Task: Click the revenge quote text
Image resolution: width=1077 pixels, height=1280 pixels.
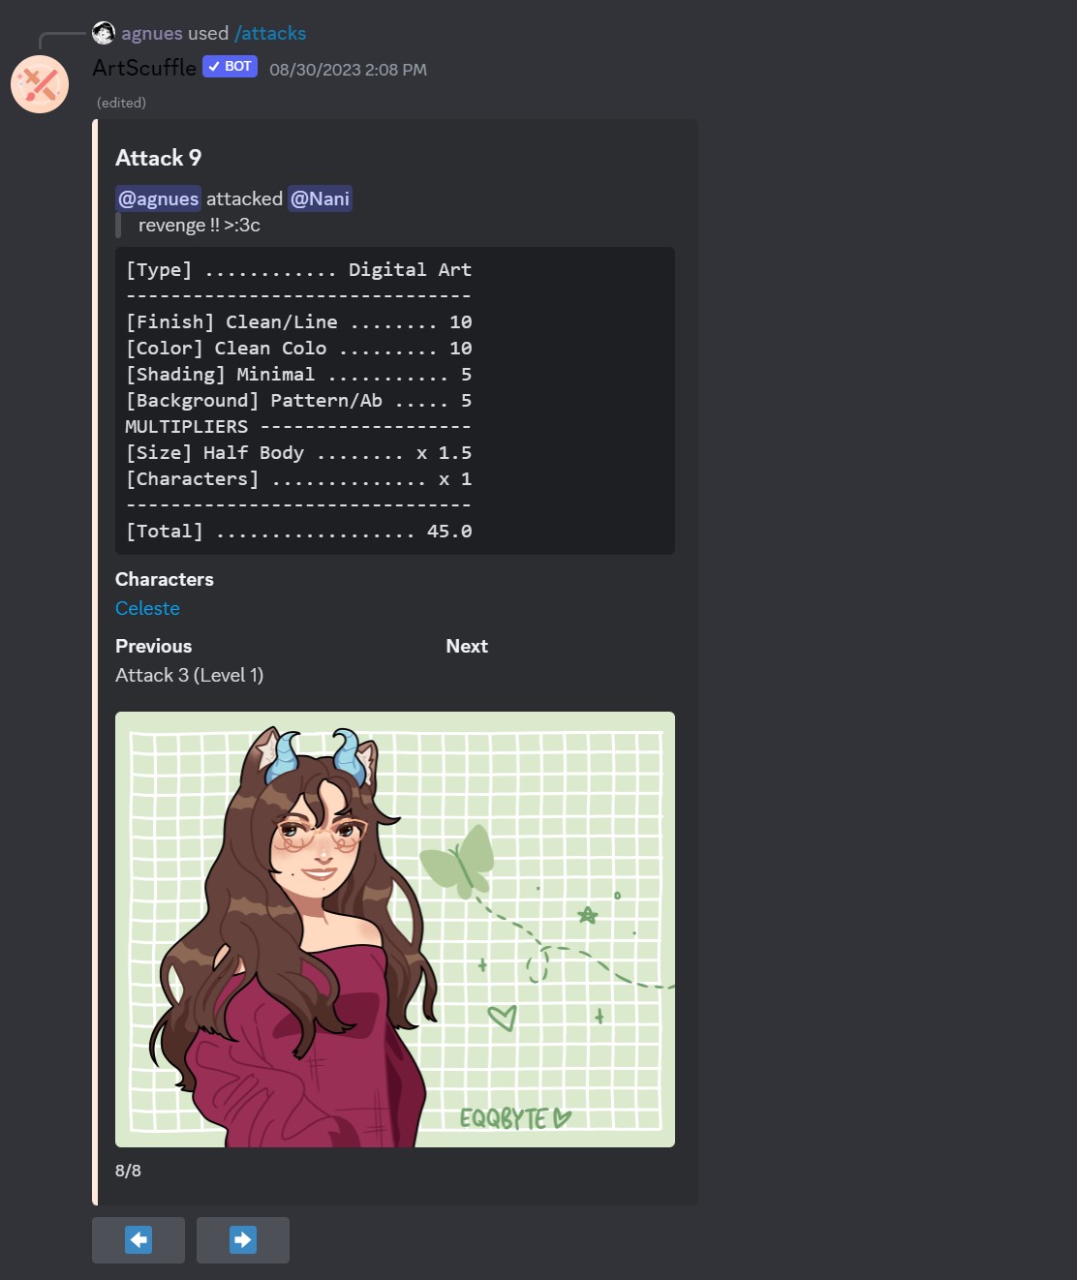Action: tap(199, 225)
